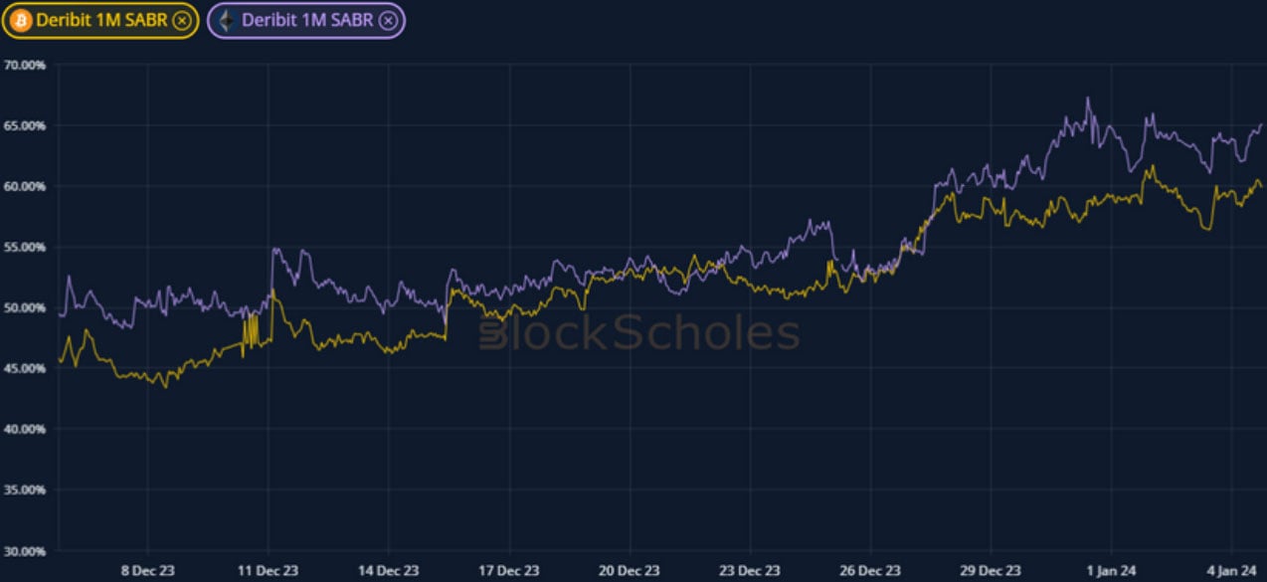Click the 70.00% y-axis label
This screenshot has width=1267, height=582.
pyautogui.click(x=24, y=65)
